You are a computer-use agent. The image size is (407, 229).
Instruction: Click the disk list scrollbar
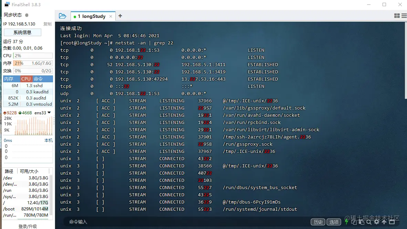coord(51,195)
